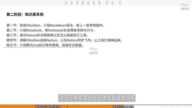Click the Text (文本) toolbar icon
Screen dimensions: 192x108
[x=66, y=3]
